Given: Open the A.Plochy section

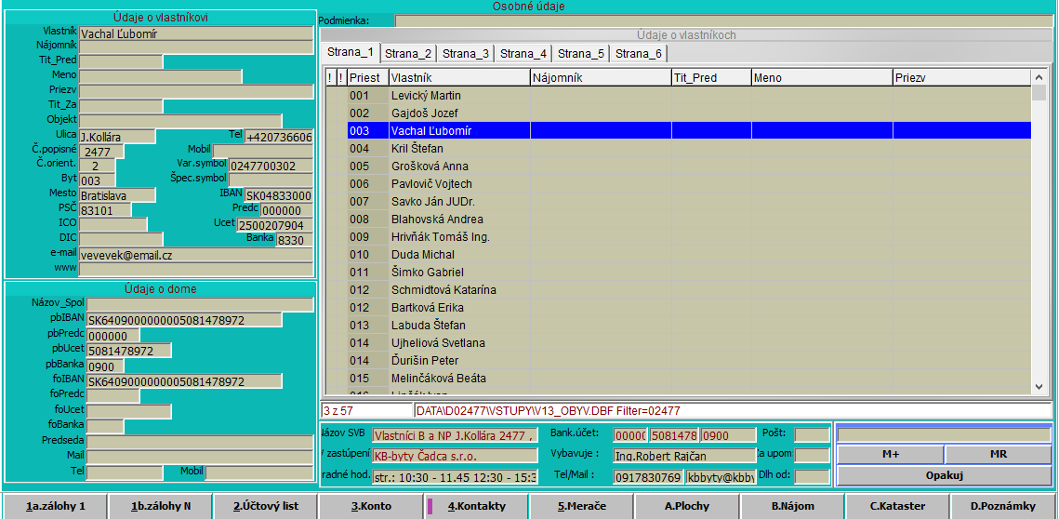Looking at the screenshot, I should 687,506.
